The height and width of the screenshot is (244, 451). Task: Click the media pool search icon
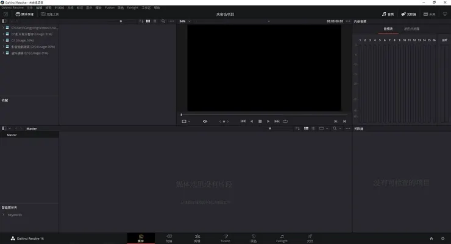335,128
